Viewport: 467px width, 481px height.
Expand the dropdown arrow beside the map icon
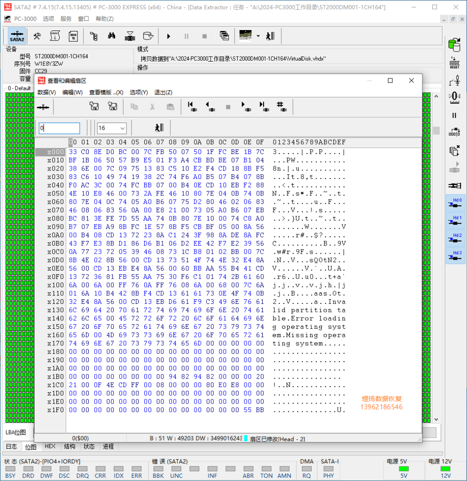point(258,36)
